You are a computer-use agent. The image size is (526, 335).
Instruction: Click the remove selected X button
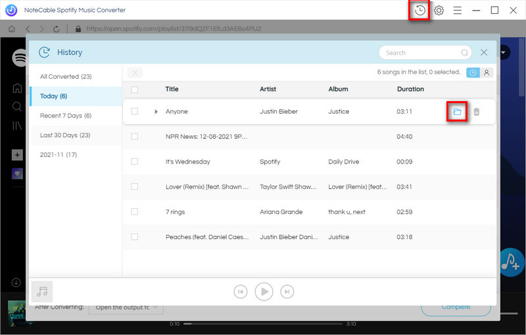[135, 73]
